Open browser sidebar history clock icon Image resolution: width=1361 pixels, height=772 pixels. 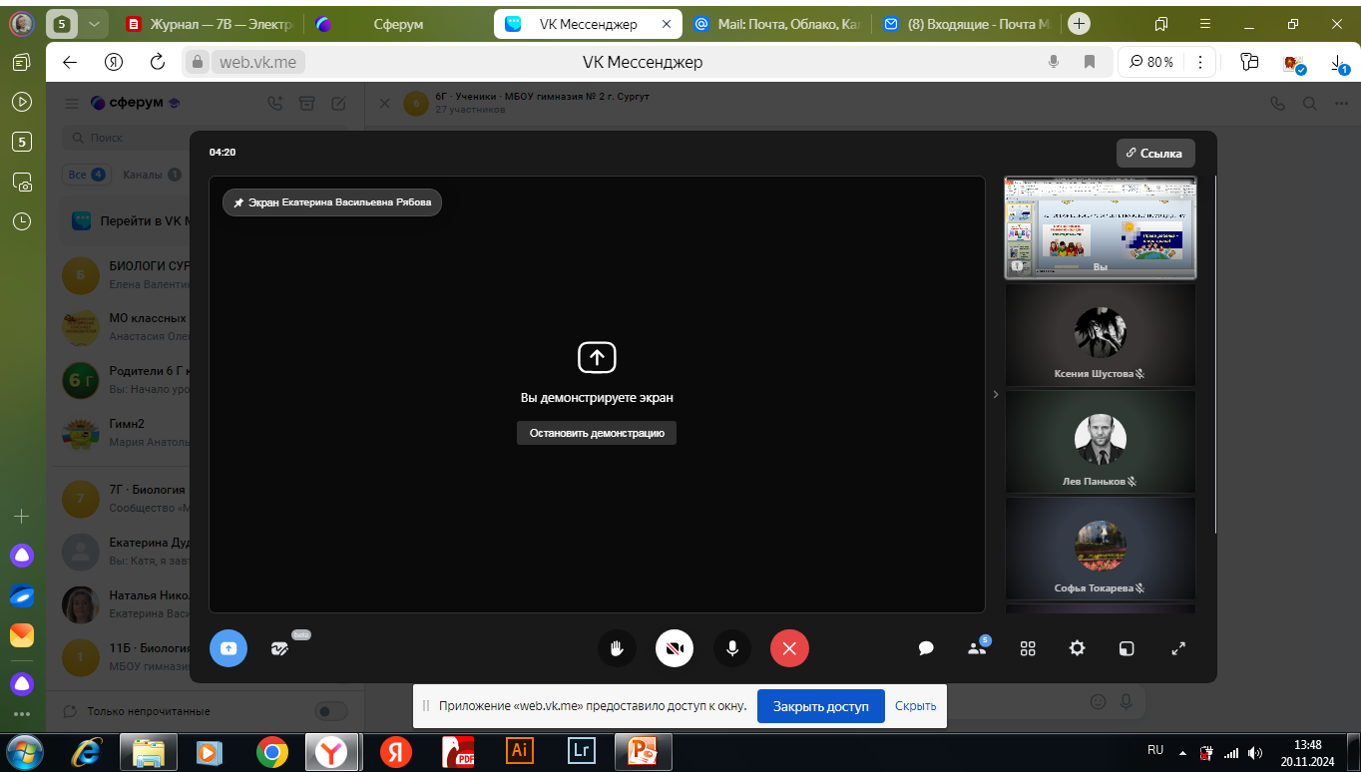pos(22,221)
